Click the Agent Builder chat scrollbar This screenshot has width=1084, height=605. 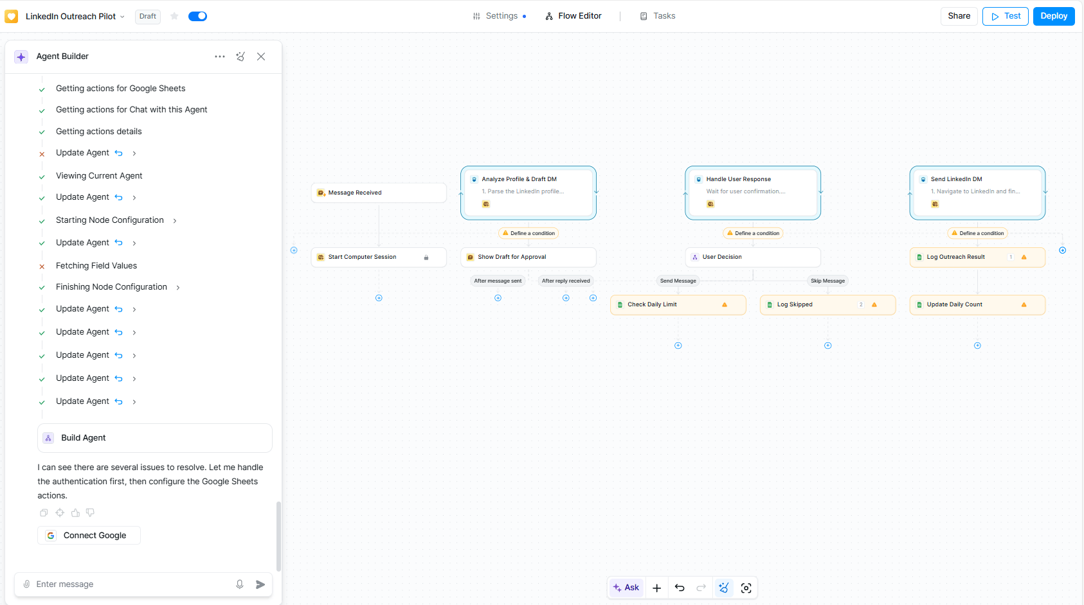(x=278, y=536)
